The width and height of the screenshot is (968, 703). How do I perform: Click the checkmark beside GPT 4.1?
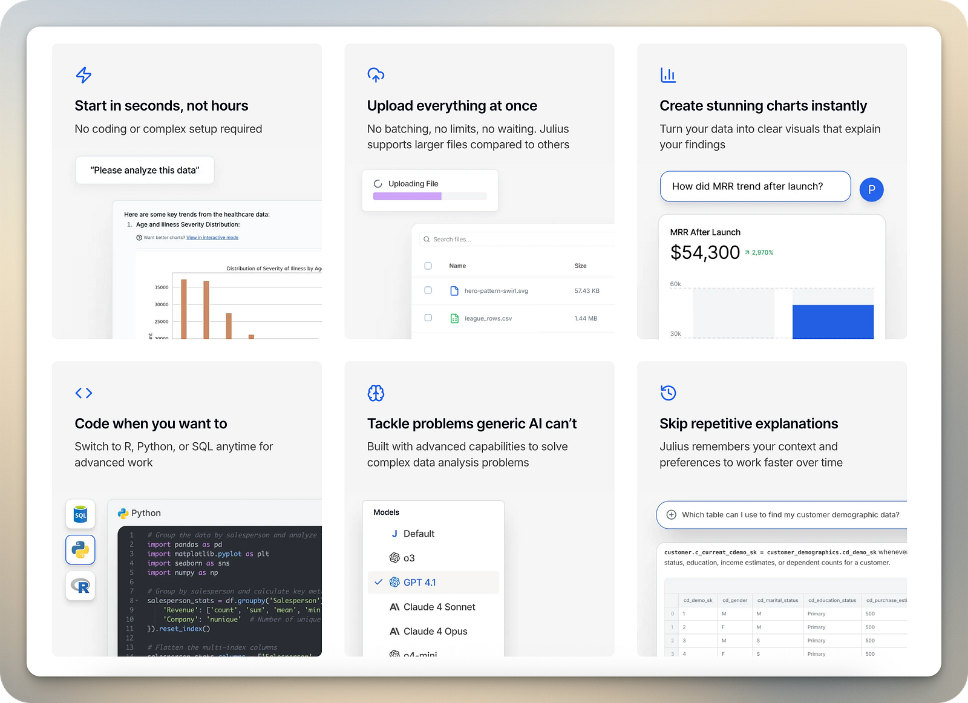379,582
